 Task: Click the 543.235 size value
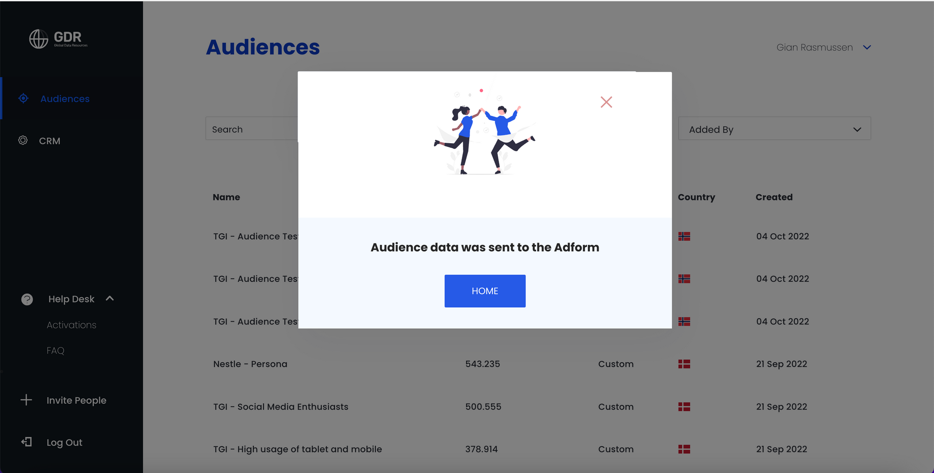(482, 364)
